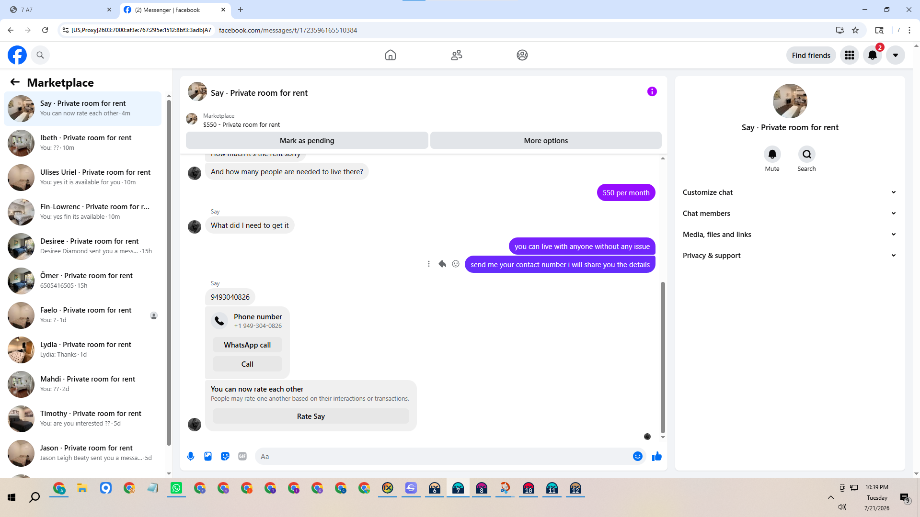Open Lydia · Private room for rent chat

click(x=83, y=350)
